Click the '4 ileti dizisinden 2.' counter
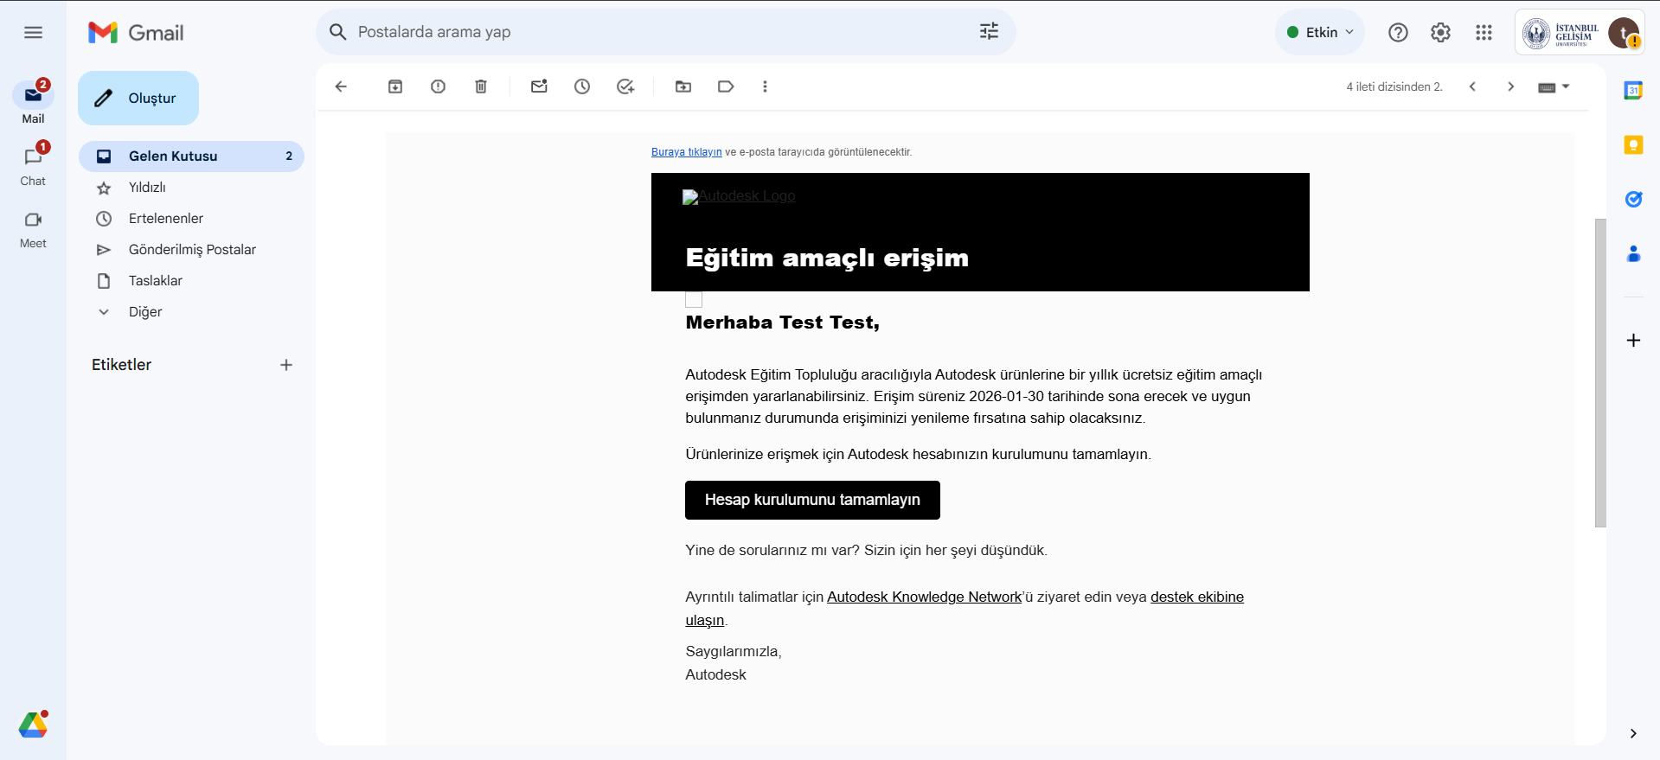 [x=1394, y=86]
